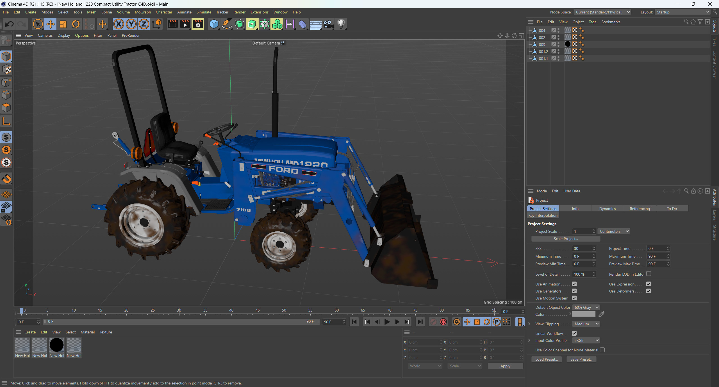Open the Spline Pen tool
The height and width of the screenshot is (387, 719).
[227, 24]
